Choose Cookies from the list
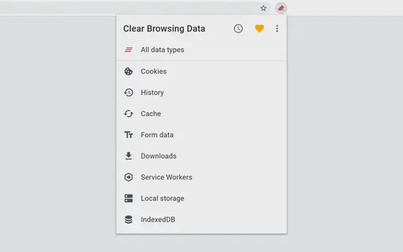403x252 pixels. click(x=154, y=72)
